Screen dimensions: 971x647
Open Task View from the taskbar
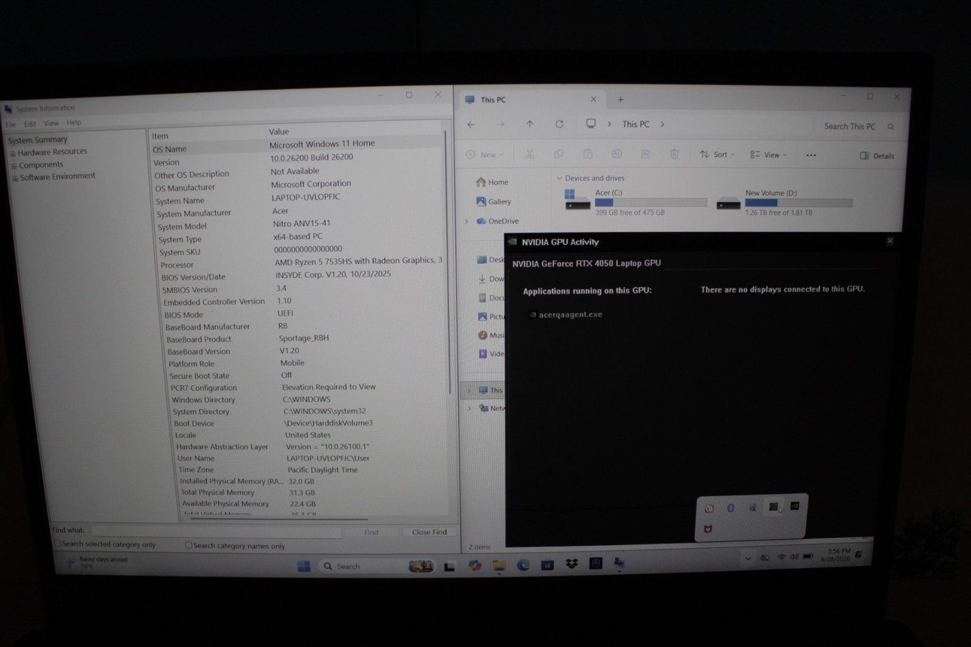(449, 566)
